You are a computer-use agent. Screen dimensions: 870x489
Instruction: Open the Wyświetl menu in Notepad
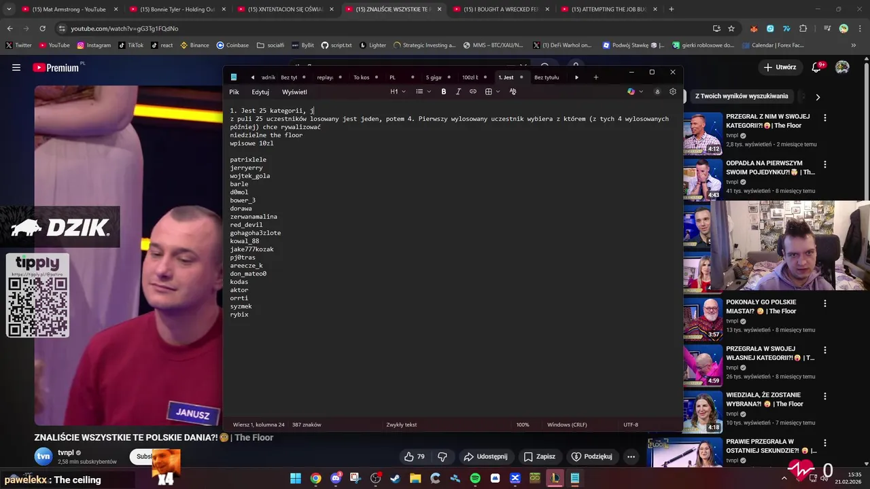tap(294, 92)
